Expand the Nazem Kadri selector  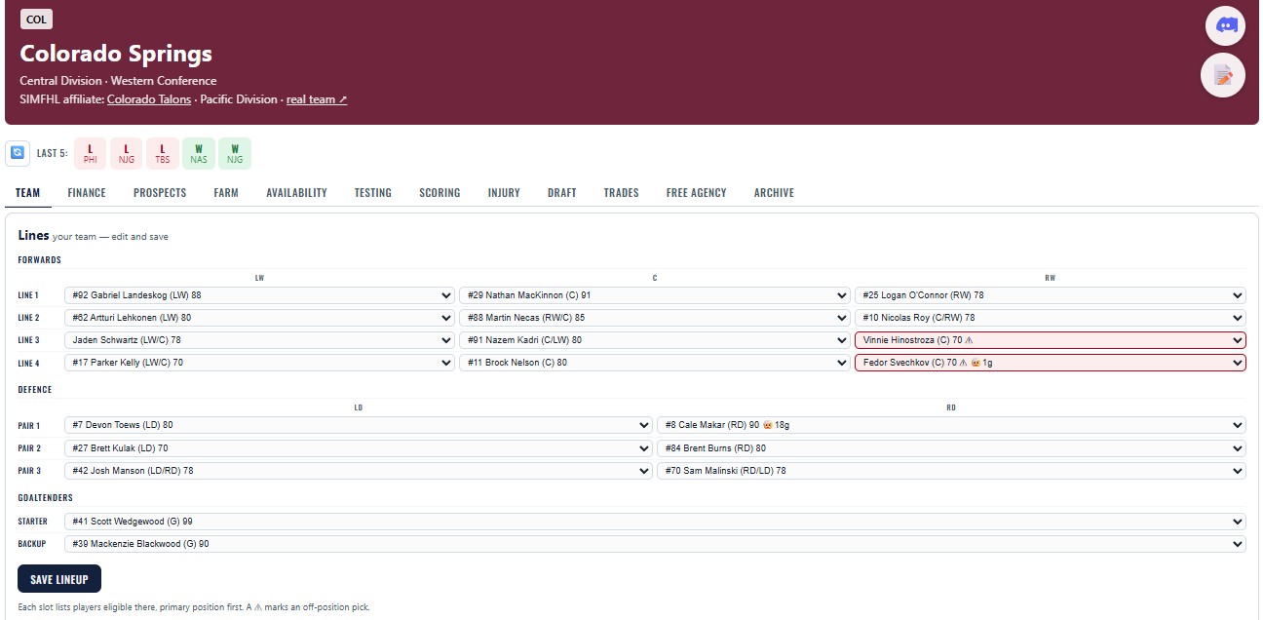(x=655, y=340)
